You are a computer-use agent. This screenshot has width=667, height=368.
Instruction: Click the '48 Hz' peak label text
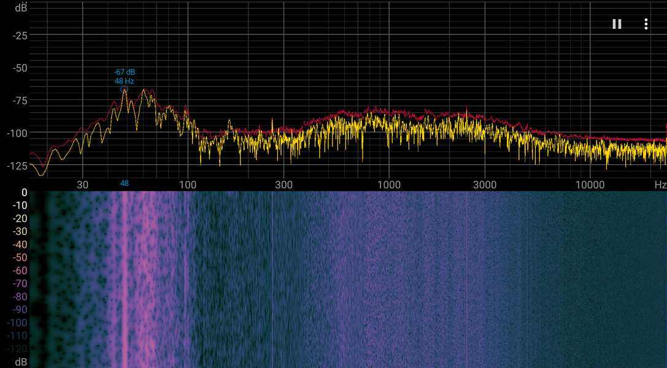coord(124,81)
